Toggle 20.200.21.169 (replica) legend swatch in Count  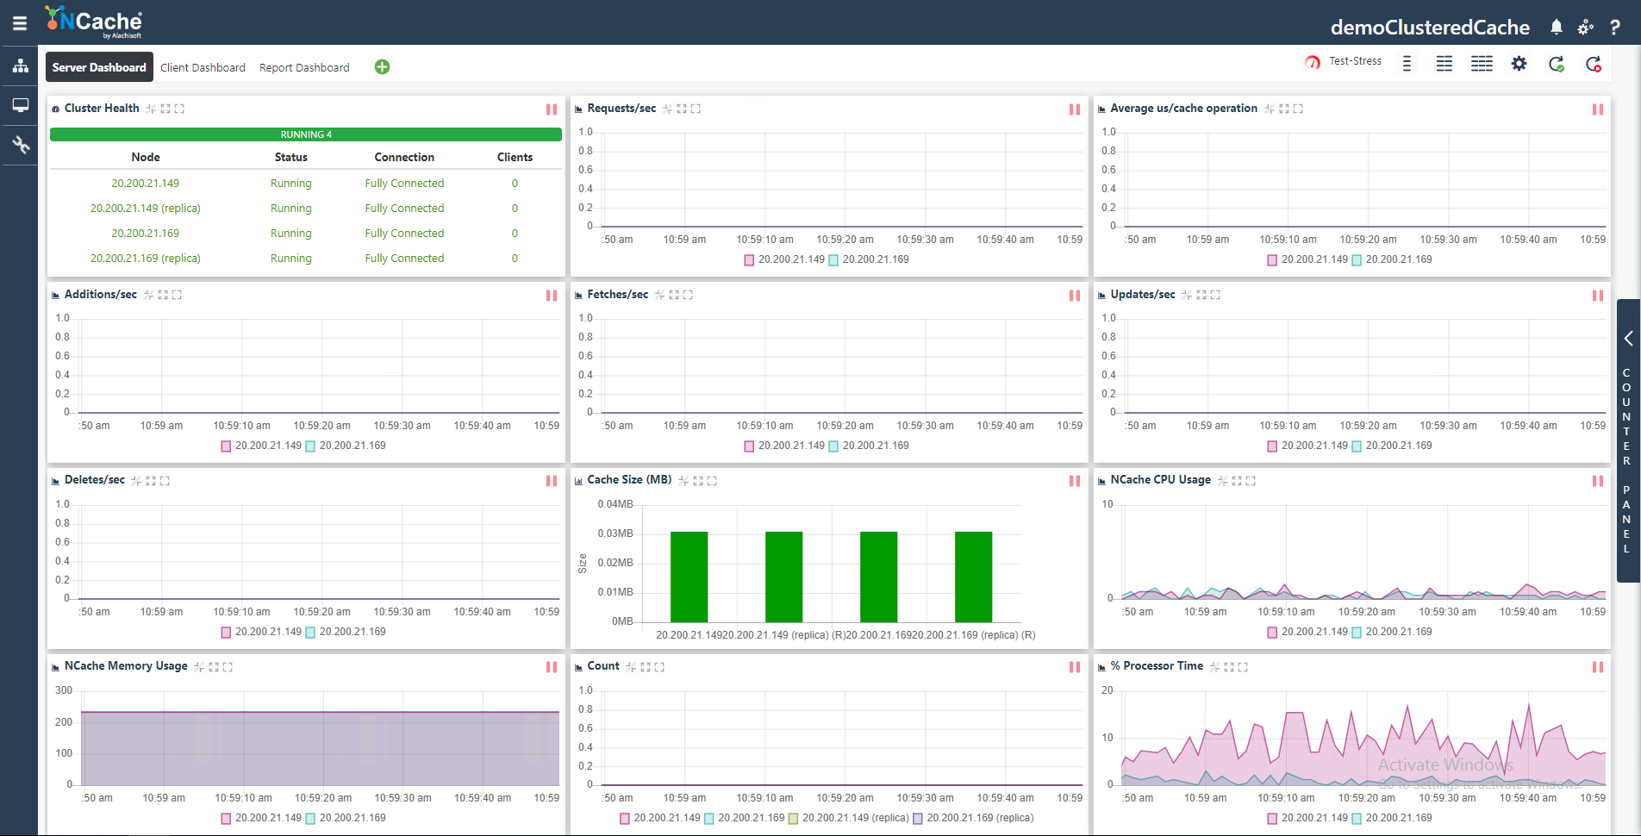918,819
